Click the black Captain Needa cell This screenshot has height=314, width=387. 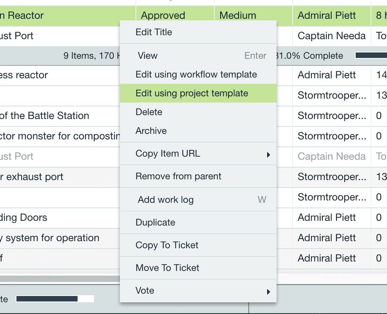(x=331, y=36)
